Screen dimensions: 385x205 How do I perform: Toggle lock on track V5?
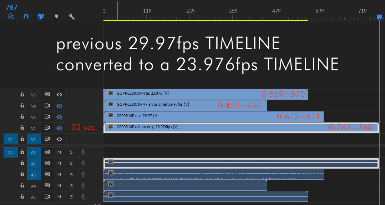click(22, 94)
